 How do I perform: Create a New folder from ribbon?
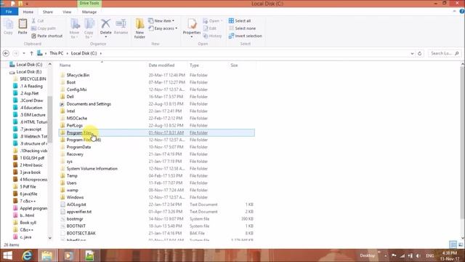(139, 28)
